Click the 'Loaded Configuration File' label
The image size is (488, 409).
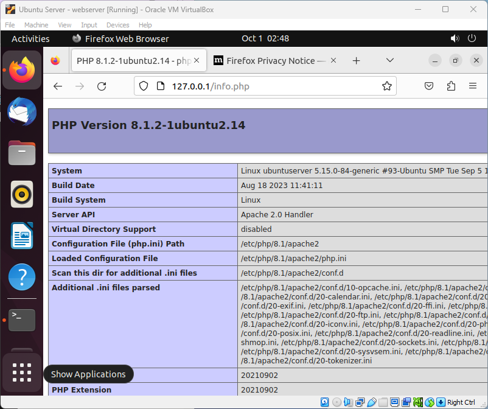pos(105,258)
